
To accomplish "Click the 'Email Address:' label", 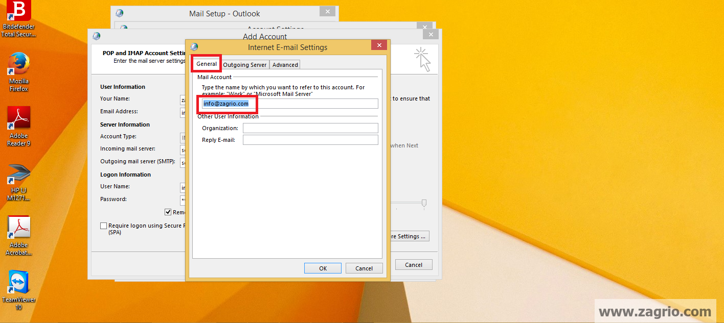I will [119, 112].
